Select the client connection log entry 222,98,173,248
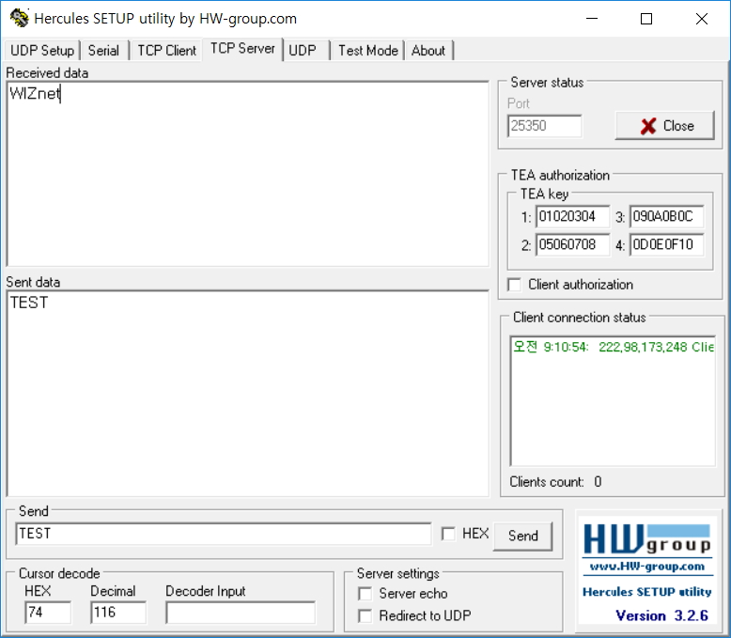 click(x=613, y=347)
